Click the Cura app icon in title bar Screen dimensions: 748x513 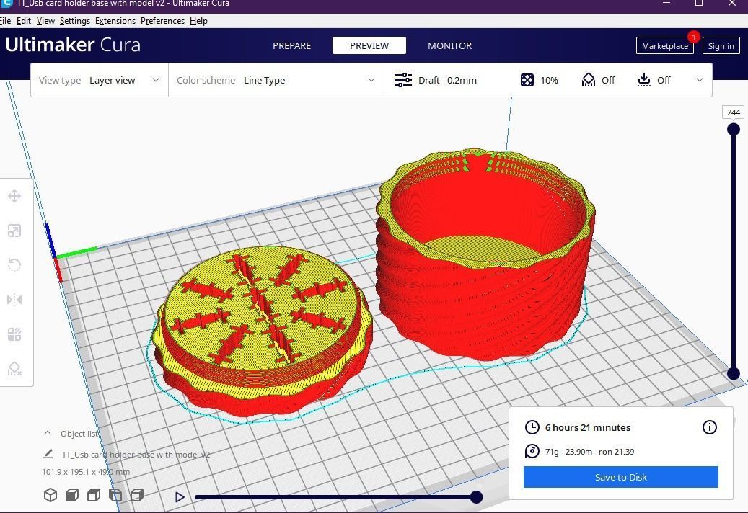click(6, 4)
